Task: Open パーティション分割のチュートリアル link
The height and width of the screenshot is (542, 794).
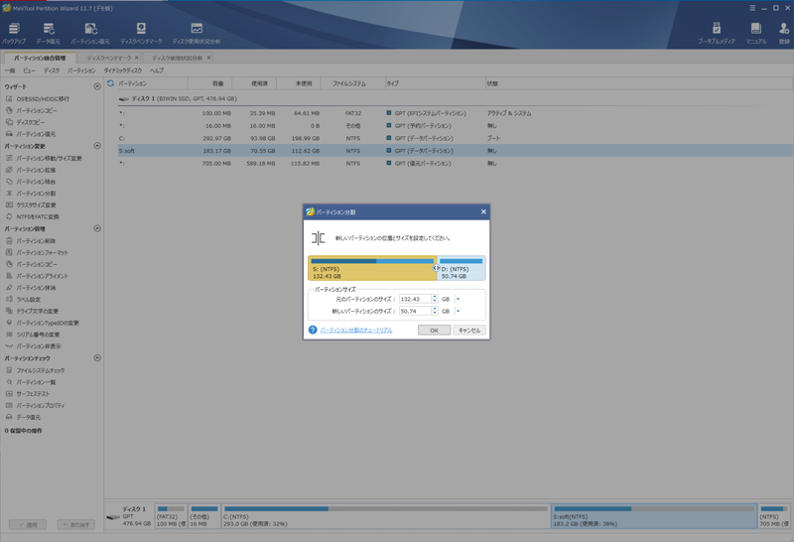Action: pos(356,330)
